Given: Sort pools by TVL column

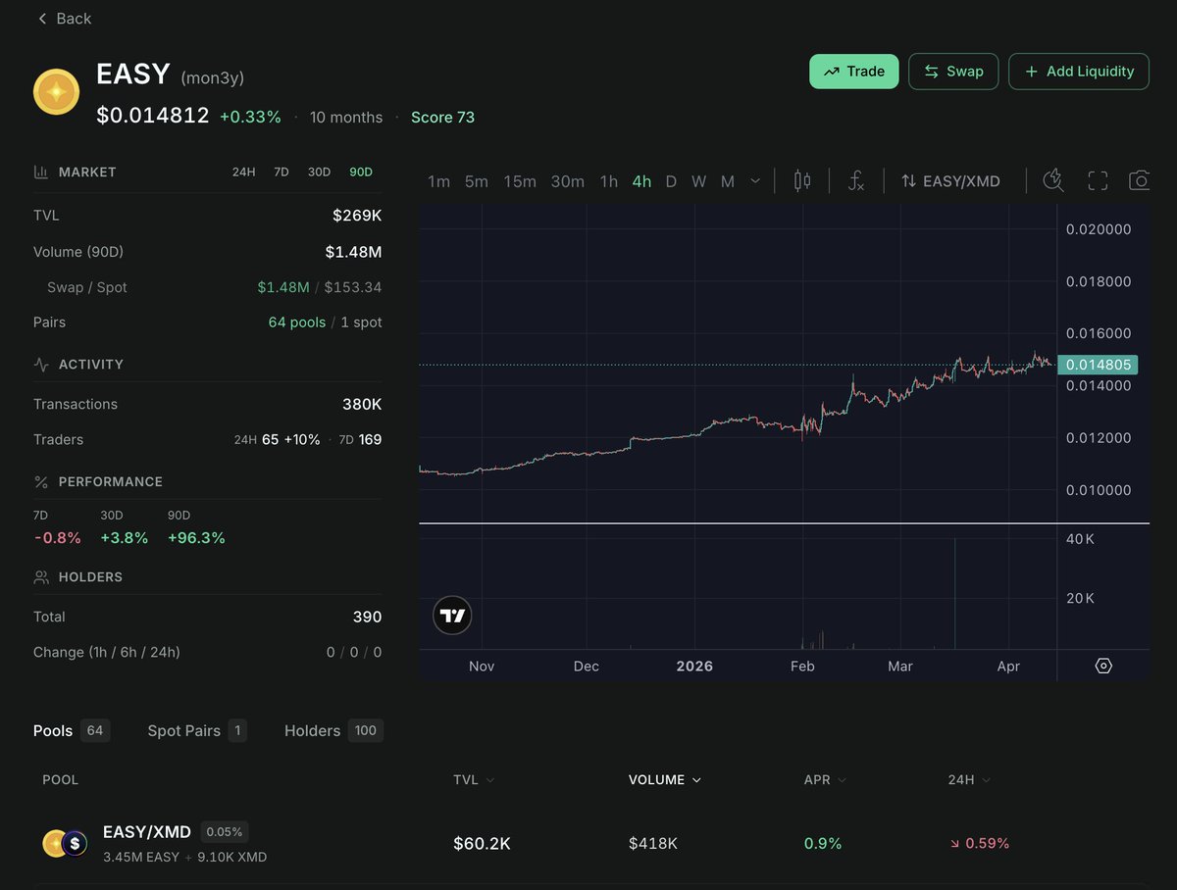Looking at the screenshot, I should (x=474, y=780).
